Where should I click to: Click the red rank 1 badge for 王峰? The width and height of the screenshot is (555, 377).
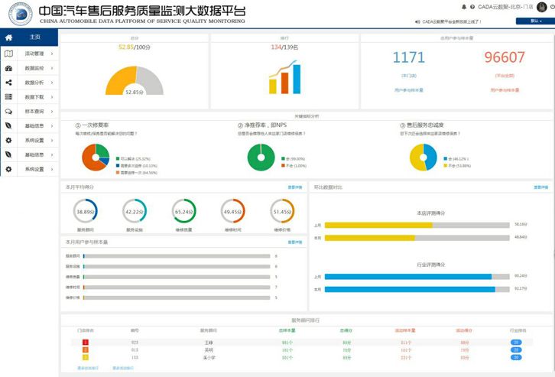pyautogui.click(x=86, y=343)
